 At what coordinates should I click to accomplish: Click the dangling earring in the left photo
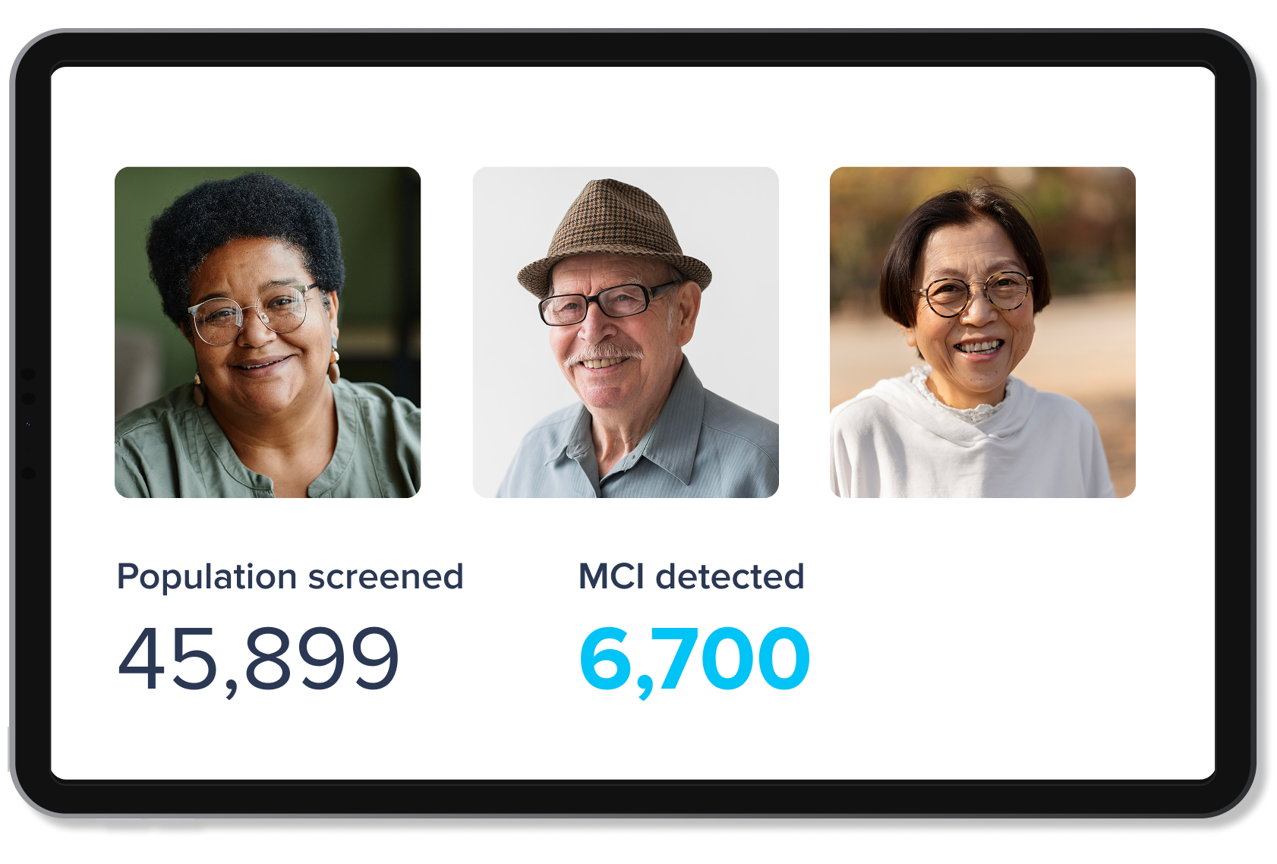[x=333, y=367]
